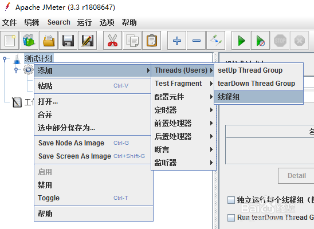
Task: Choose 帮助 at bottom of context menu
Action: coord(93,214)
